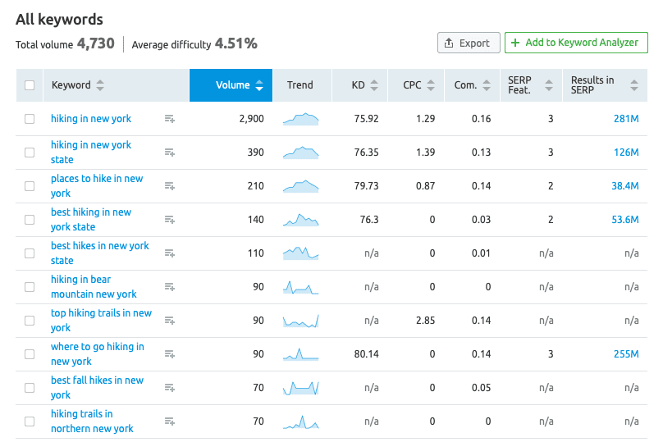
Task: Select checkbox next to 'best hiking in new york state'
Action: click(30, 220)
